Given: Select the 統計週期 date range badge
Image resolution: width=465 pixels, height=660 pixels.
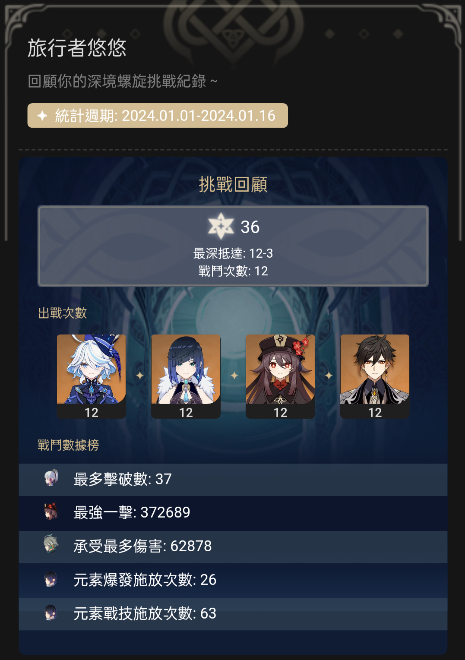Looking at the screenshot, I should click(158, 115).
